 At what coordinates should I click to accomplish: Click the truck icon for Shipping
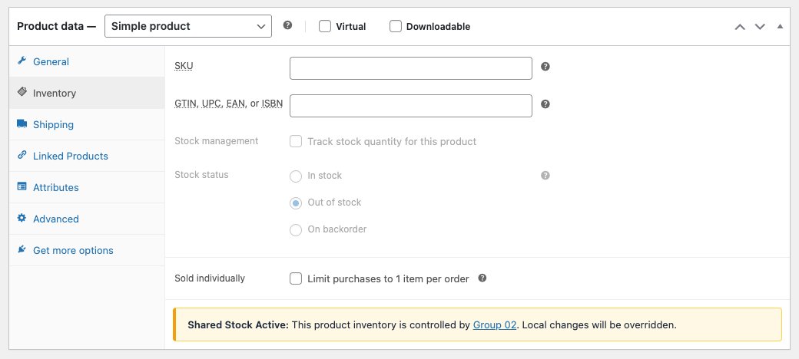click(22, 124)
